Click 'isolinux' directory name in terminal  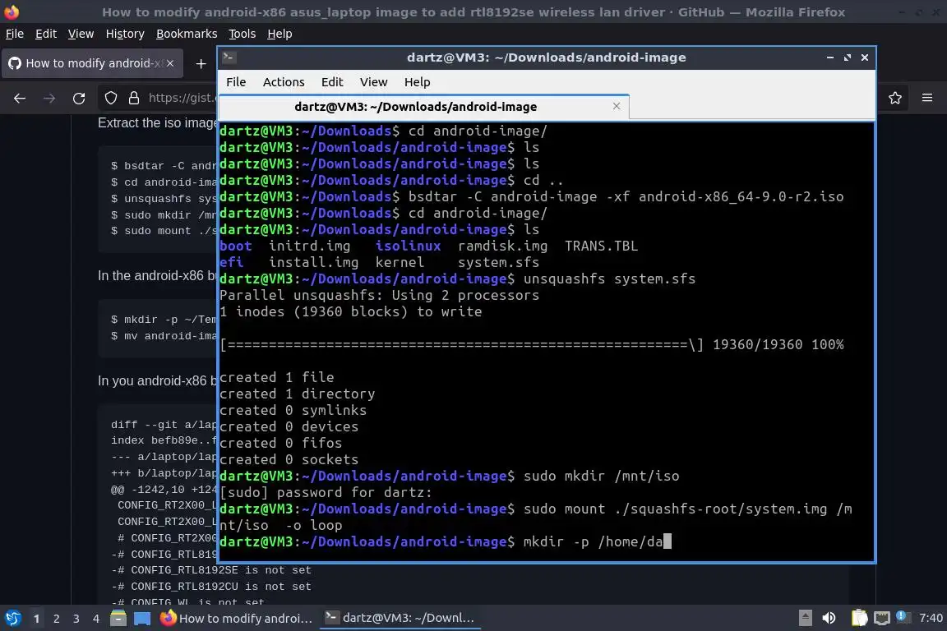coord(409,246)
